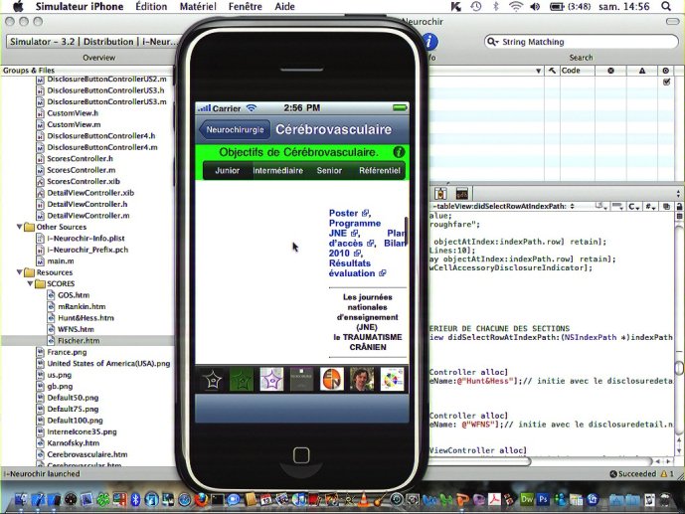This screenshot has height=514, width=685.
Task: Open the bookmarks dropdown in editor bar
Action: point(602,206)
